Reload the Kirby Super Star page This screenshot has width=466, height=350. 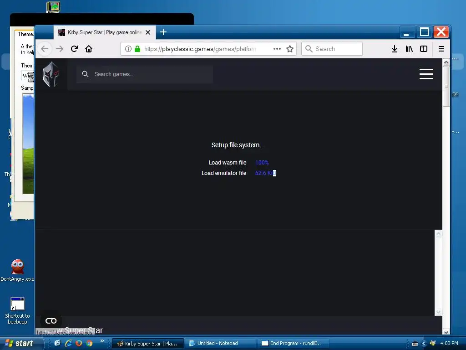point(74,49)
